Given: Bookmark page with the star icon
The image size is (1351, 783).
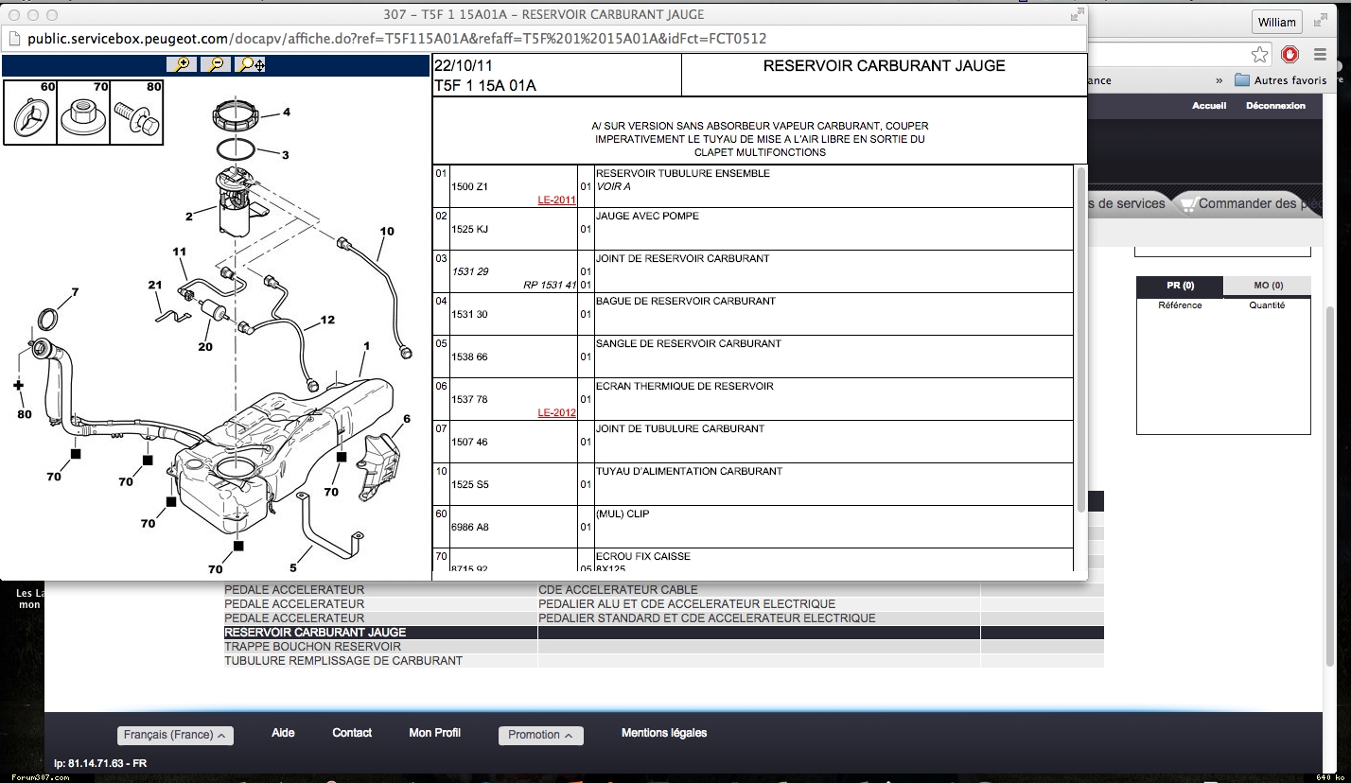Looking at the screenshot, I should [x=1259, y=54].
